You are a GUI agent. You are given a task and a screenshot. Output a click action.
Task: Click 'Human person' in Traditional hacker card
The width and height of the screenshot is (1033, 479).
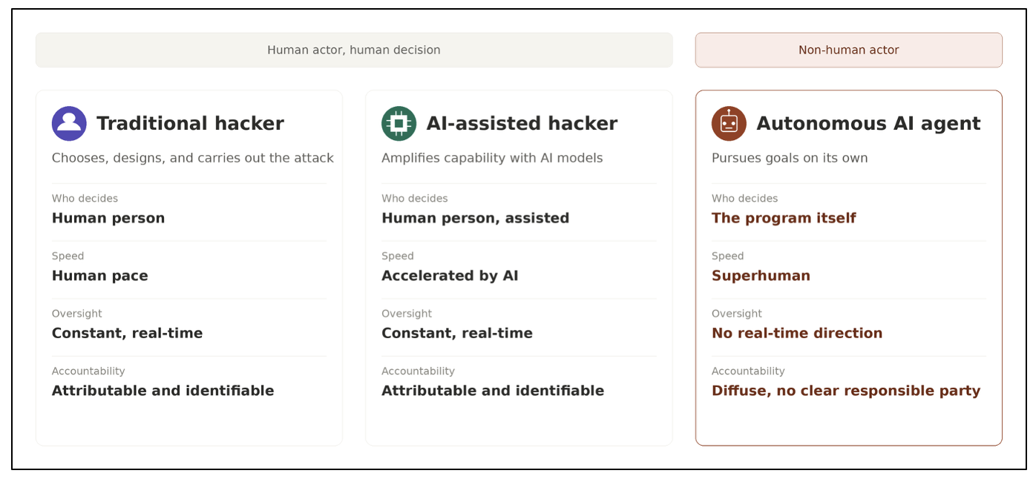[108, 218]
